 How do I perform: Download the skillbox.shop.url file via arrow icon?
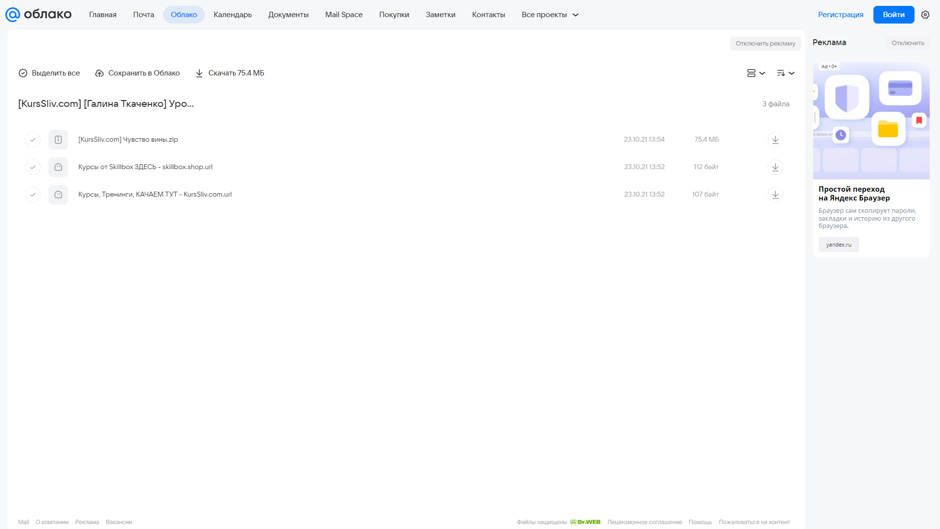775,167
